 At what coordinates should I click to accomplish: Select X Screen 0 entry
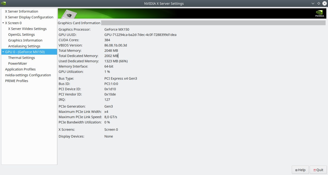tap(13, 23)
